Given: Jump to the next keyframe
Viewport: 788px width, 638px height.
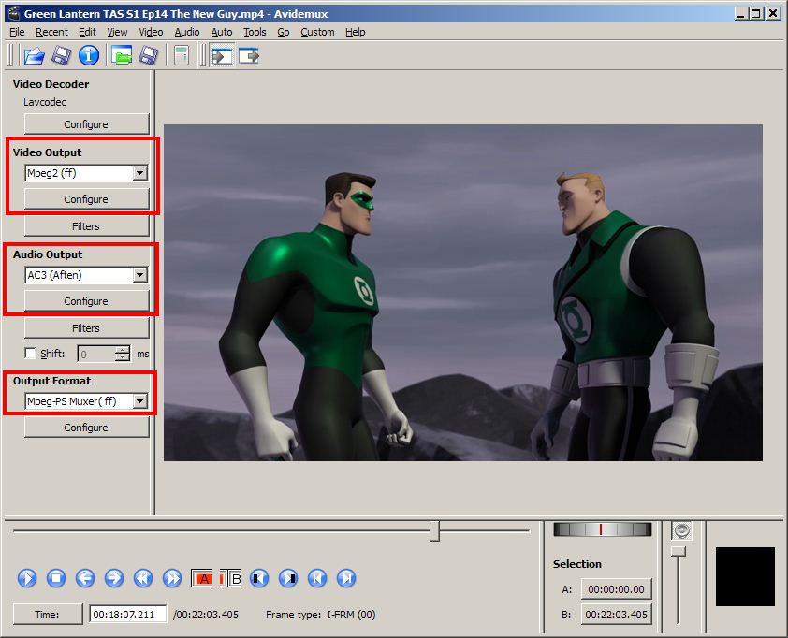Looking at the screenshot, I should click(172, 578).
